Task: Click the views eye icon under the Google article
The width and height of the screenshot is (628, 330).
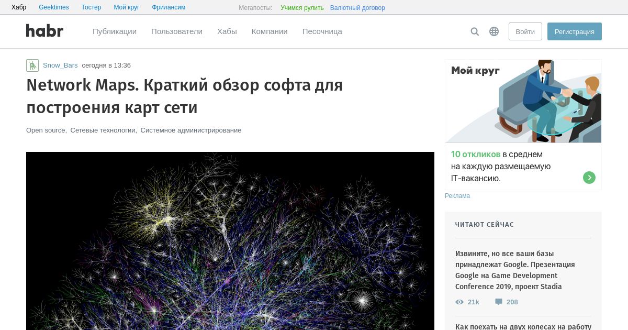Action: point(459,302)
